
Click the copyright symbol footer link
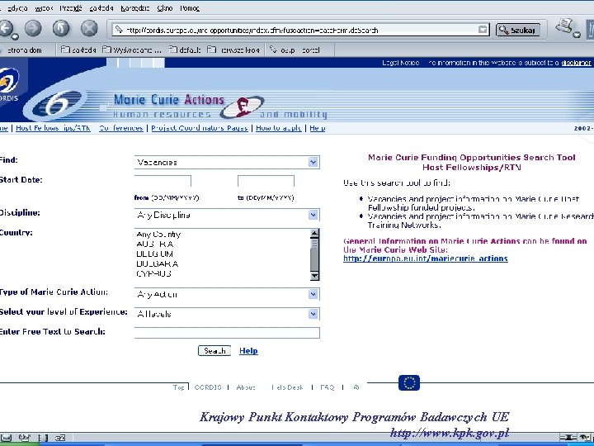click(356, 387)
